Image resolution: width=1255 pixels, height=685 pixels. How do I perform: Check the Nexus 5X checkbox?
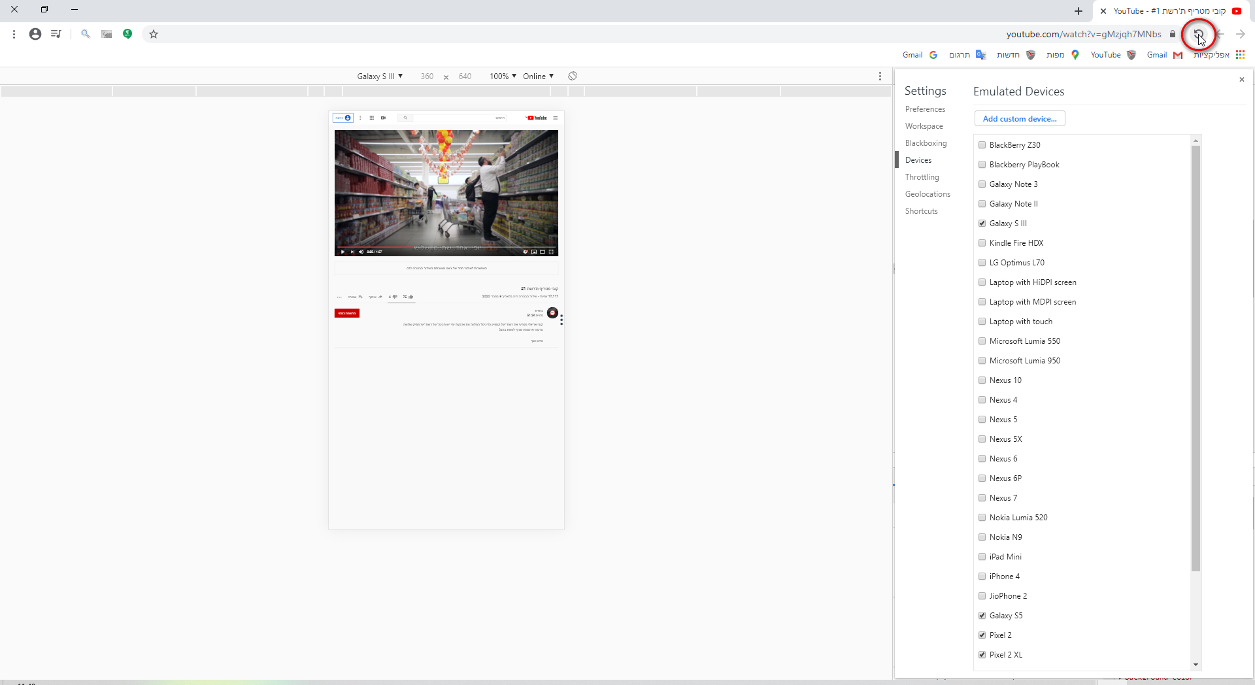pyautogui.click(x=982, y=439)
